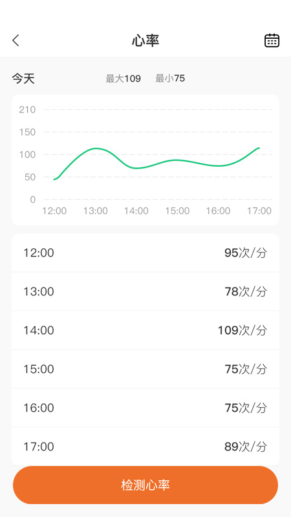Tap the green curve peak near 13:00

point(96,149)
